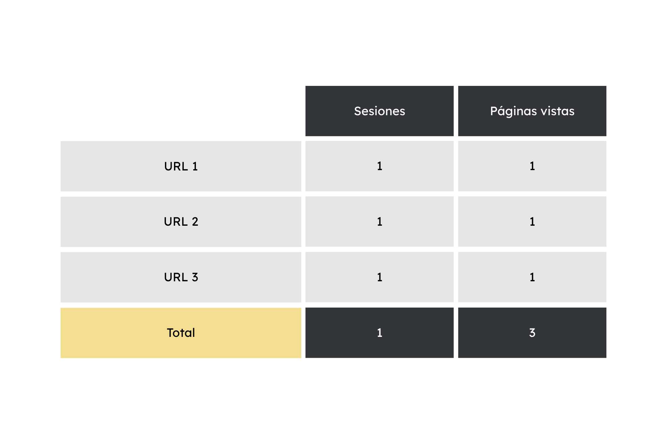
Task: Click the Páginas vistas value for URL 1
Action: (x=532, y=166)
